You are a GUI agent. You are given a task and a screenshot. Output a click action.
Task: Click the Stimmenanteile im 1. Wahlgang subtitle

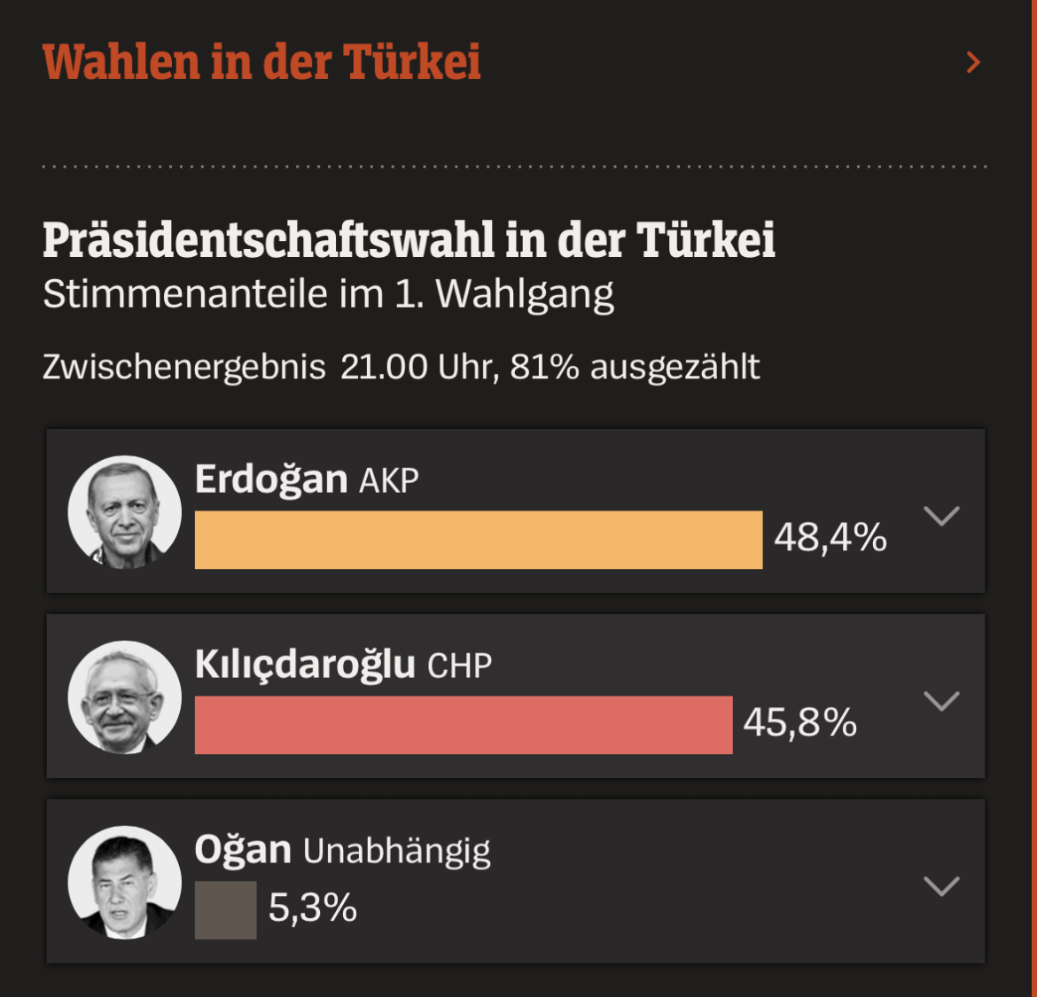[x=328, y=294]
